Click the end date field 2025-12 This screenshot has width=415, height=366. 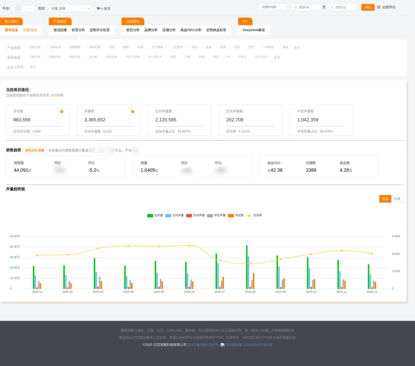[x=342, y=7]
